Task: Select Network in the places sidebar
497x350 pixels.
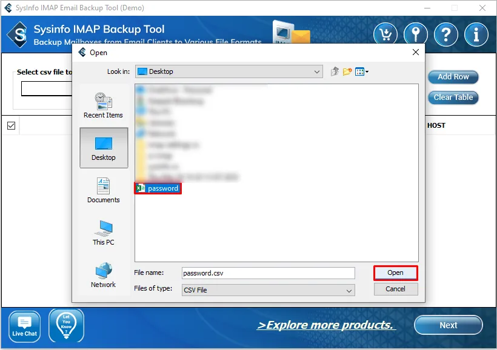Action: tap(103, 275)
